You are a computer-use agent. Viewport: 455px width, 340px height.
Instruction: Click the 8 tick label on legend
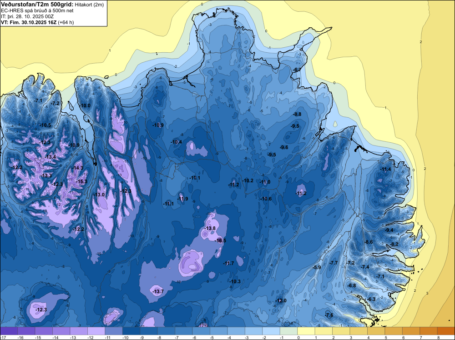coord(438,338)
